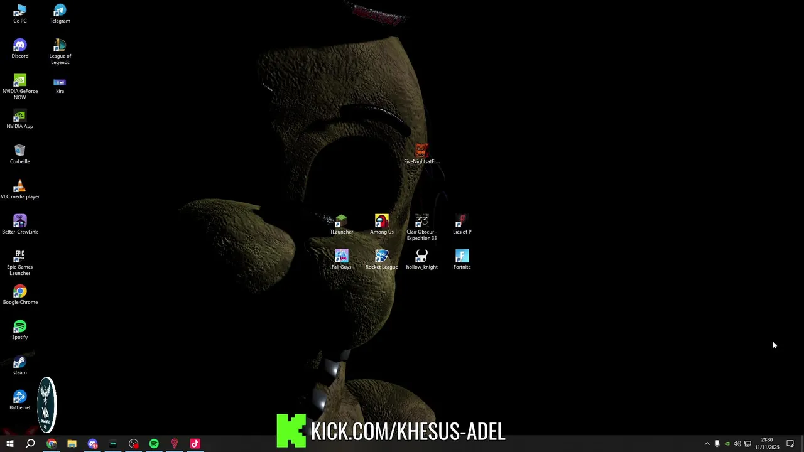Select the Google Chrome desktop shortcut
Screen dimensions: 804x452
pos(20,295)
